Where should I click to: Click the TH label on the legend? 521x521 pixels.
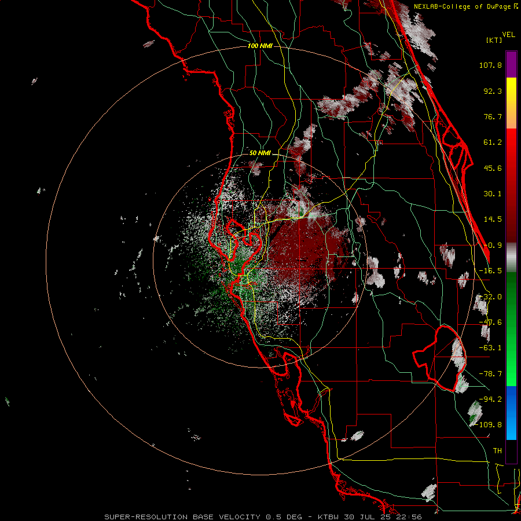click(497, 451)
